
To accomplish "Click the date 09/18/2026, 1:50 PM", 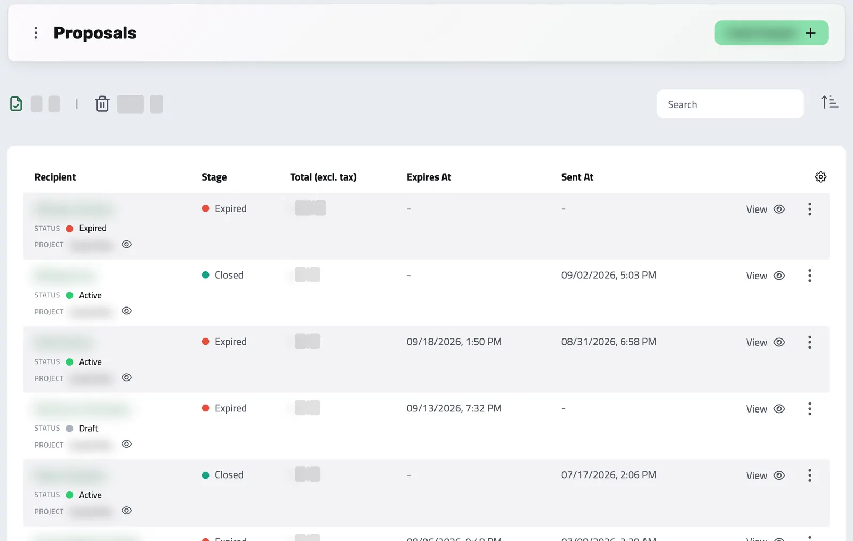I will (x=454, y=342).
